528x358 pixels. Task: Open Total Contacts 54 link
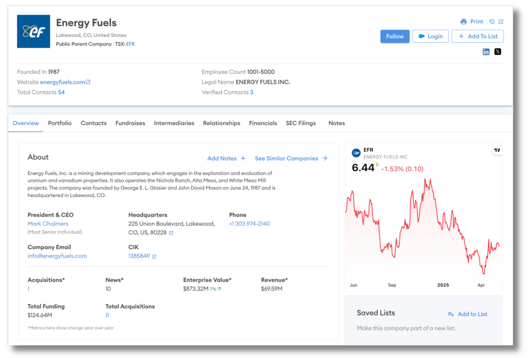61,92
